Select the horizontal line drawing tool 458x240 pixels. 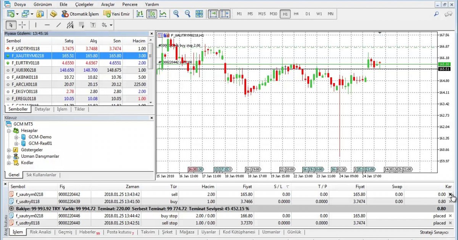(x=47, y=25)
